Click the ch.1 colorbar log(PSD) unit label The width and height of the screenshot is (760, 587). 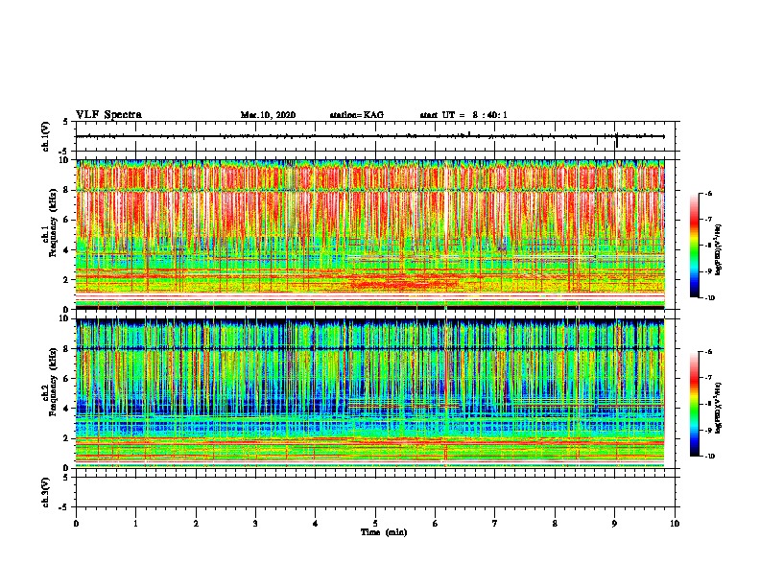[x=719, y=250]
